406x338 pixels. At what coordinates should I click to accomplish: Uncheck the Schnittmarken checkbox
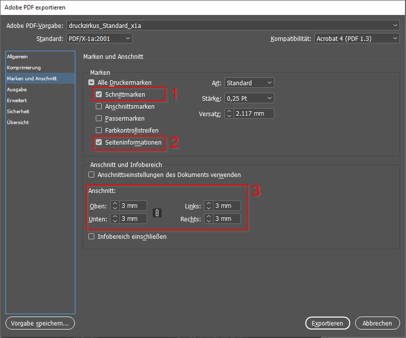click(99, 94)
